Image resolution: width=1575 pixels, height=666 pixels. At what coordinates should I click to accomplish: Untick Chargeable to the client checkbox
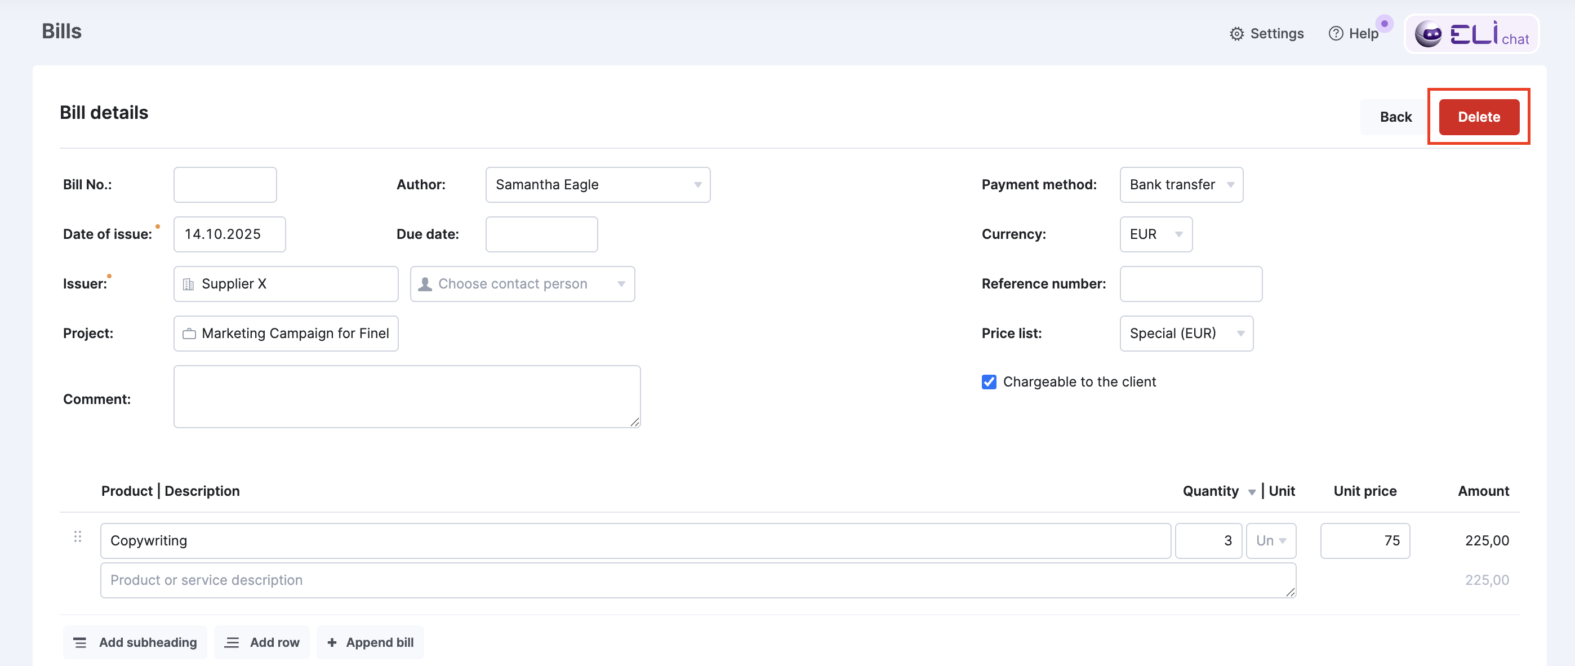click(989, 382)
